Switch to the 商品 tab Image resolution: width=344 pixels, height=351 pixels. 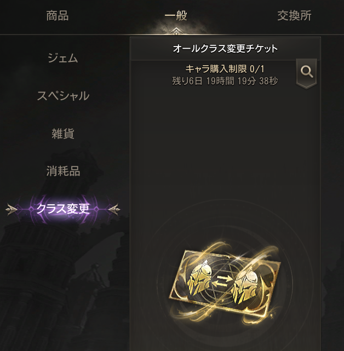tap(58, 16)
